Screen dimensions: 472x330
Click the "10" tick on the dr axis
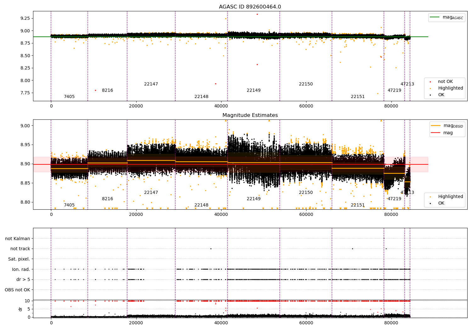point(27,301)
